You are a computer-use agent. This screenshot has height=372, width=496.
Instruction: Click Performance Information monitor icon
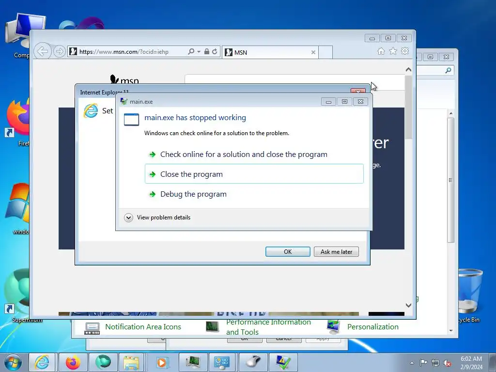click(x=212, y=327)
